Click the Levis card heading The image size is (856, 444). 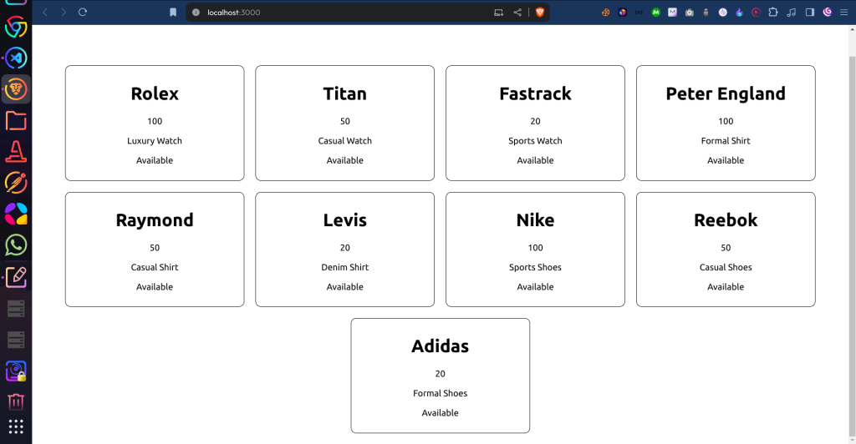point(345,220)
